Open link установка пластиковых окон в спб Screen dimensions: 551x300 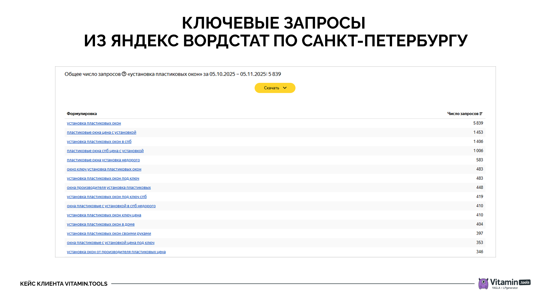(99, 141)
